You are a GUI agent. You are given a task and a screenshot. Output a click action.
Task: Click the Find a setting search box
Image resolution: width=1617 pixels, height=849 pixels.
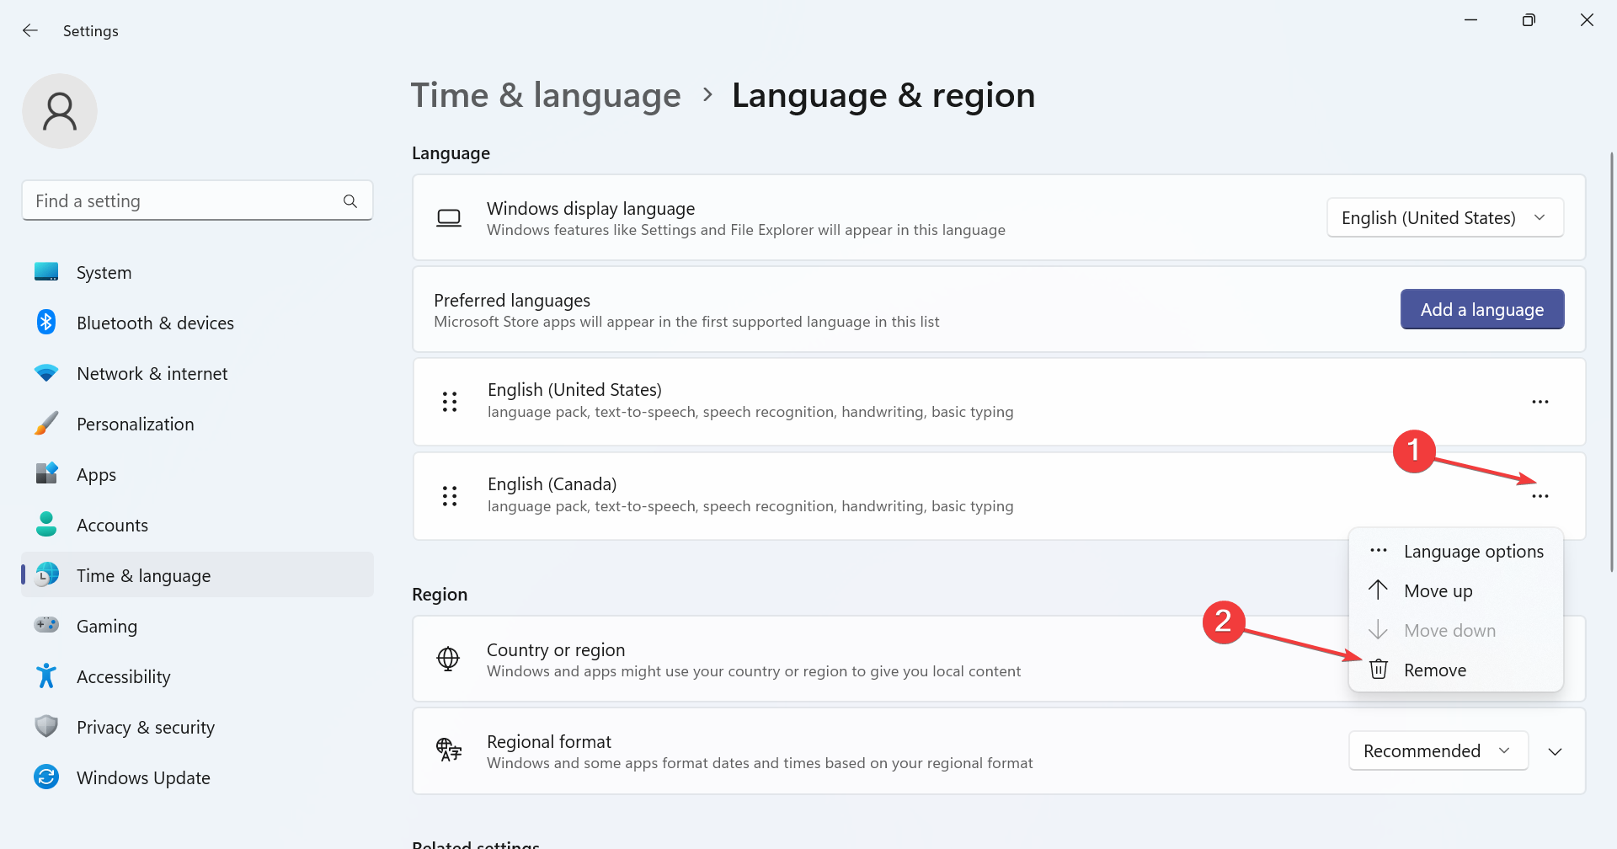pos(197,200)
